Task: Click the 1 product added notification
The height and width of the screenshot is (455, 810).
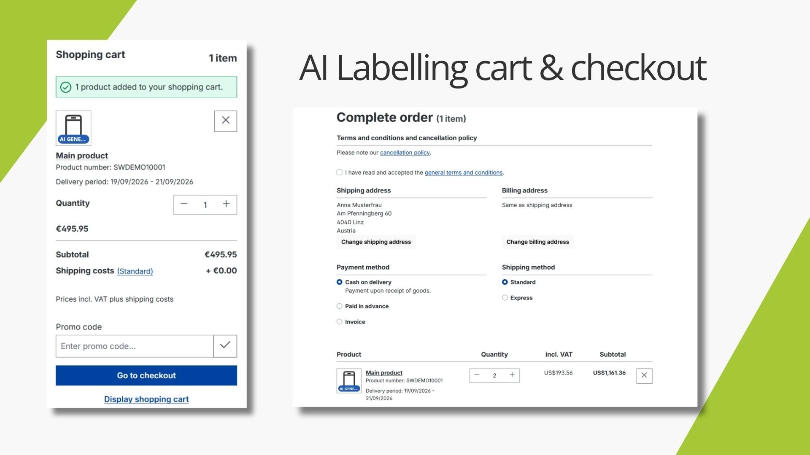Action: coord(146,87)
